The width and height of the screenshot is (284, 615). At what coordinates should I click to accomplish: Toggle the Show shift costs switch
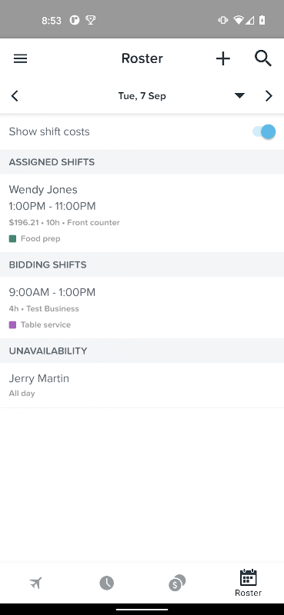264,131
